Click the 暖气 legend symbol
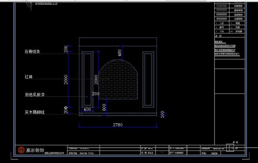Viewport: 258px width, 163px height. coord(217,27)
